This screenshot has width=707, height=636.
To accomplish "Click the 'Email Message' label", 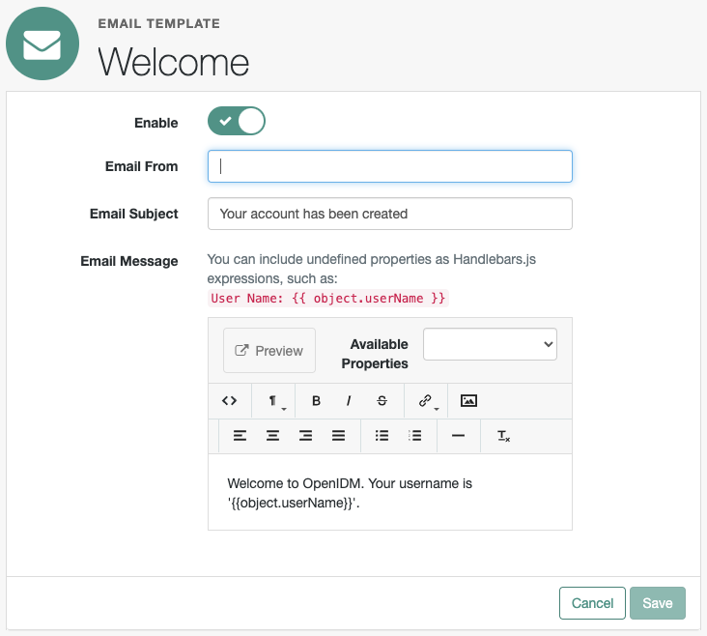I will (x=129, y=261).
